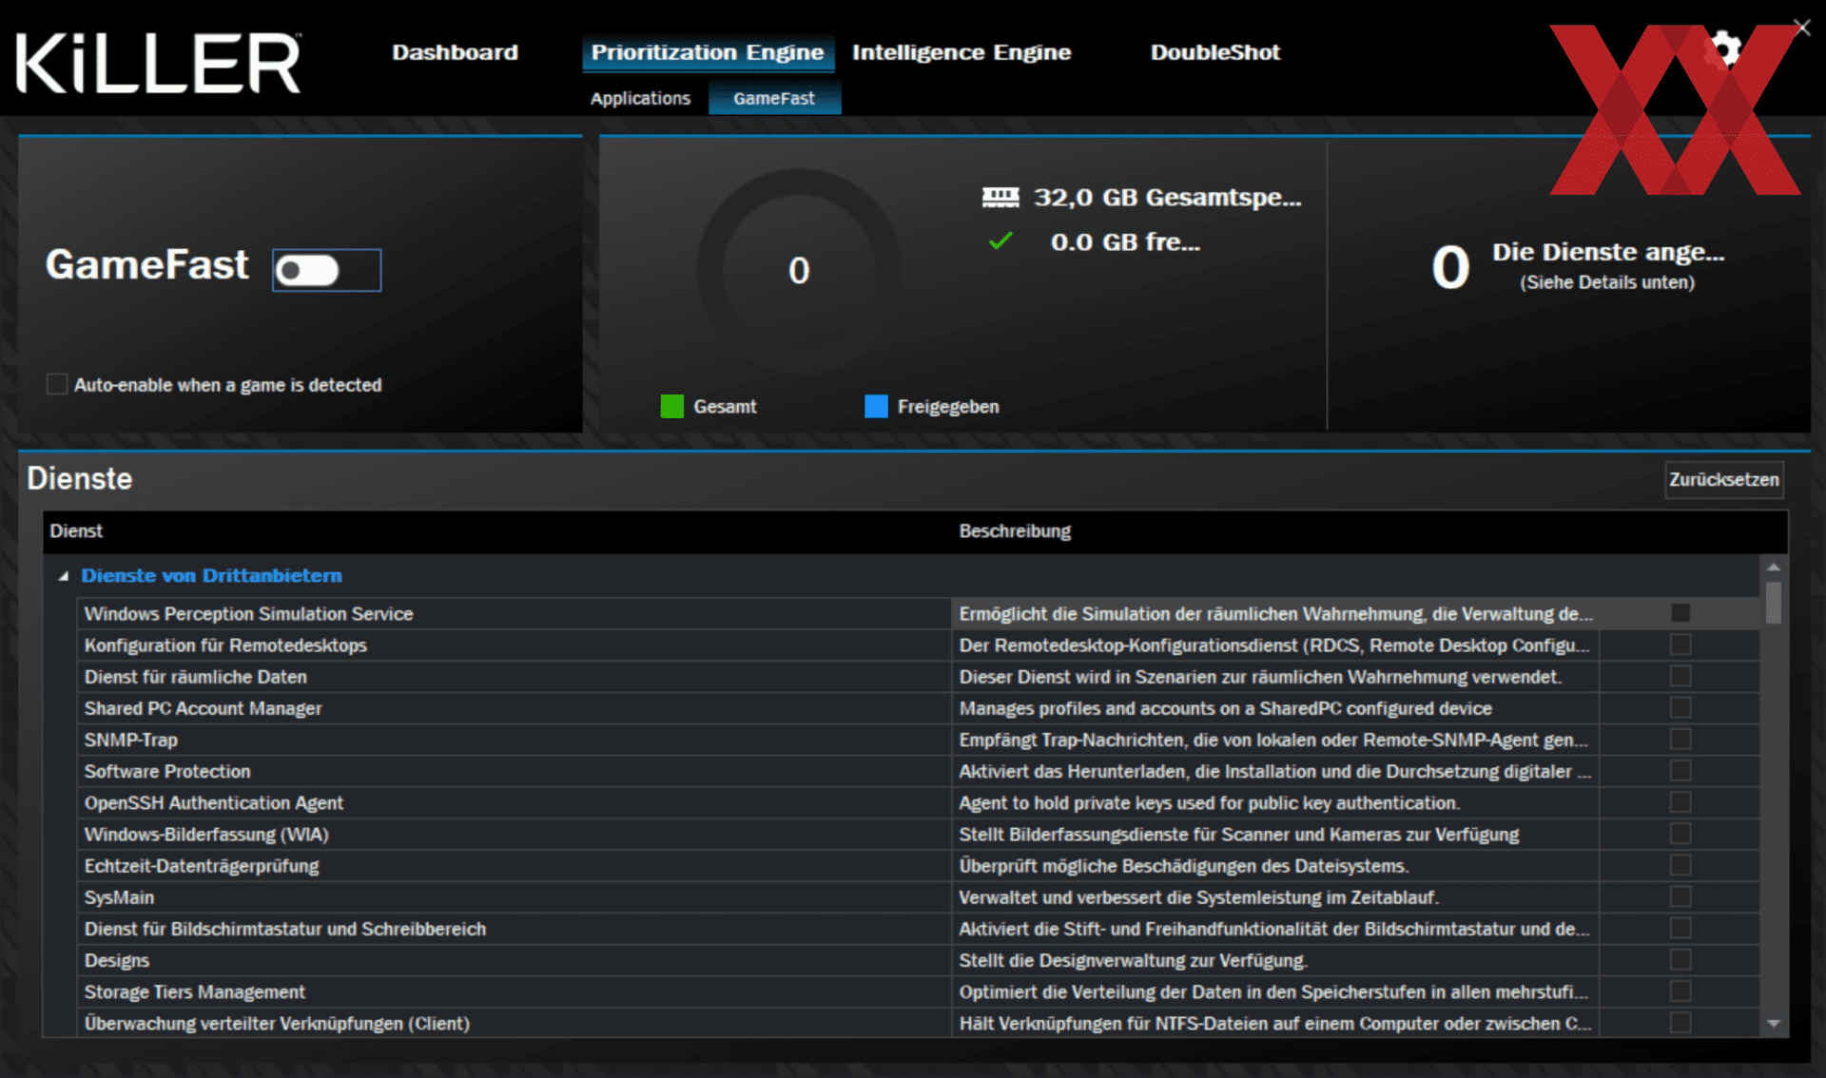Image resolution: width=1826 pixels, height=1078 pixels.
Task: Select the SNMP-Trap row
Action: point(918,739)
